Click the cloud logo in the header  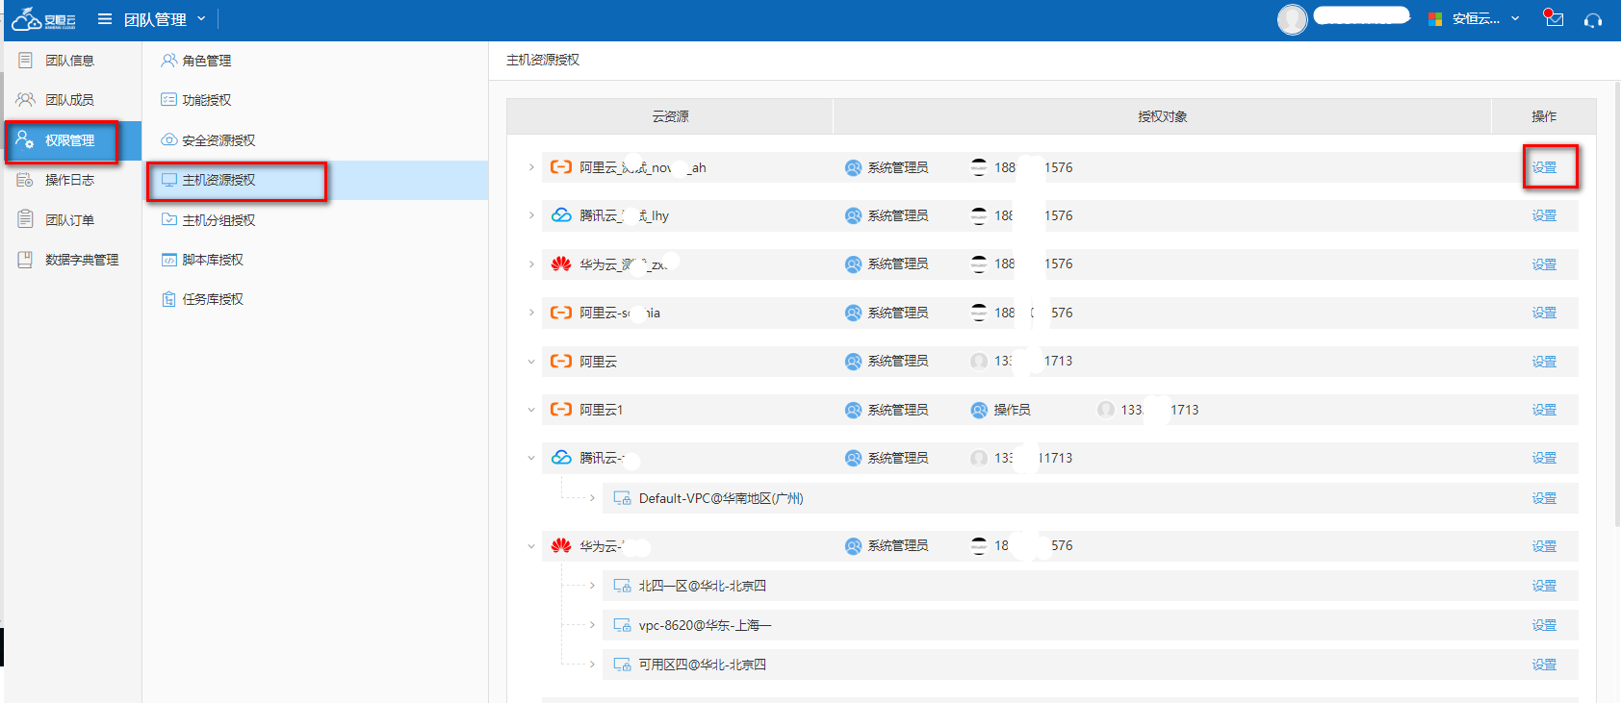click(42, 19)
